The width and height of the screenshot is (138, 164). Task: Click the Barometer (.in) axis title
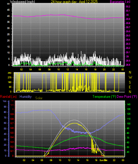[120, 1]
